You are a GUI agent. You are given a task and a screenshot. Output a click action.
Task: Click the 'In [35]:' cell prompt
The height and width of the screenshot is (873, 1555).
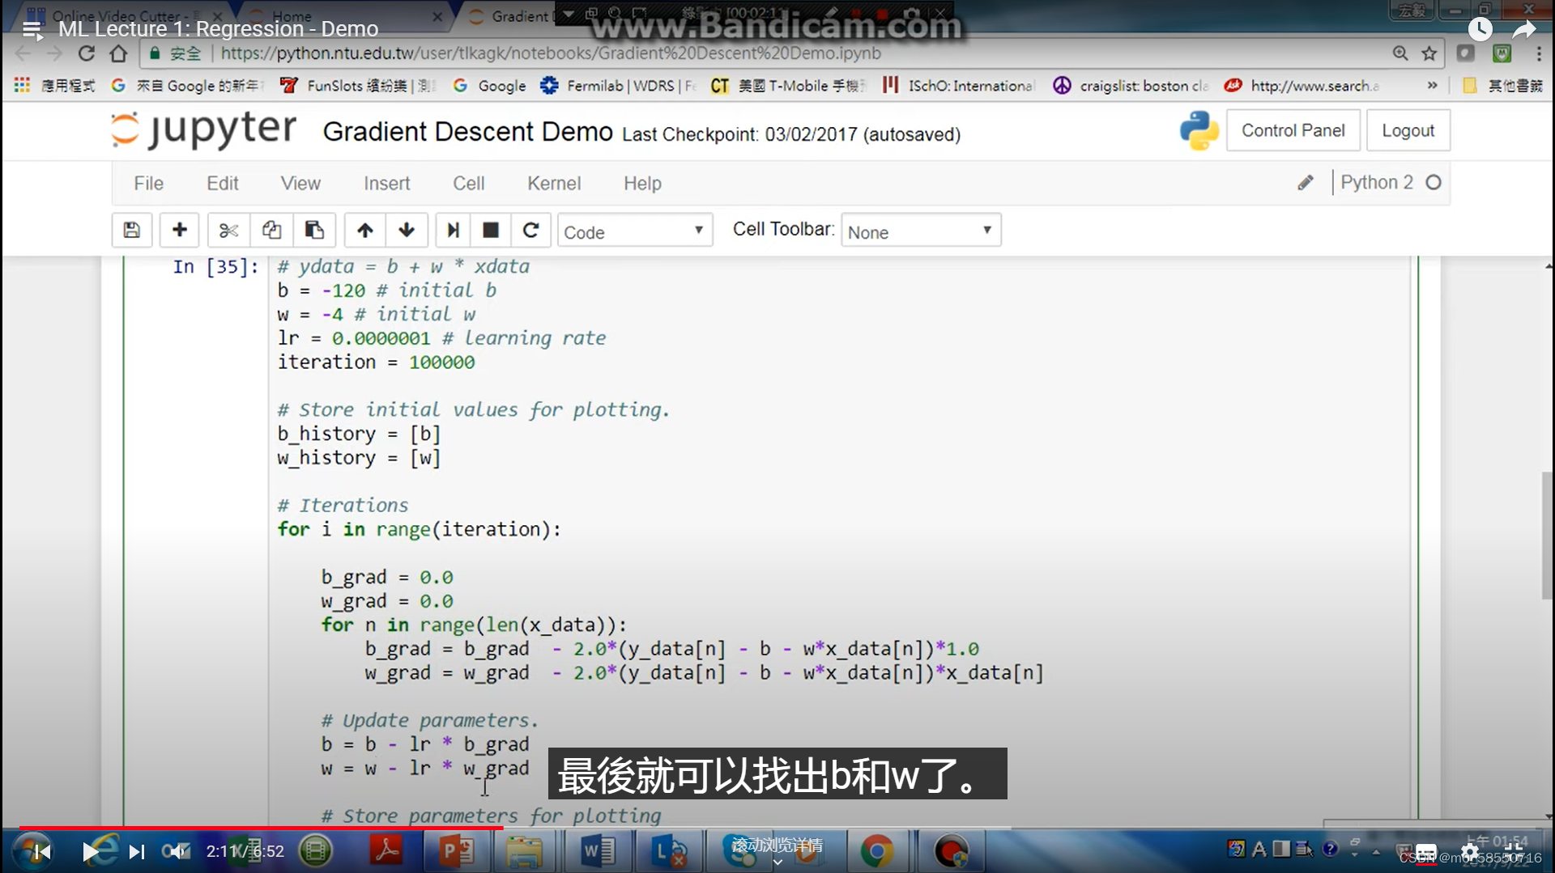215,267
